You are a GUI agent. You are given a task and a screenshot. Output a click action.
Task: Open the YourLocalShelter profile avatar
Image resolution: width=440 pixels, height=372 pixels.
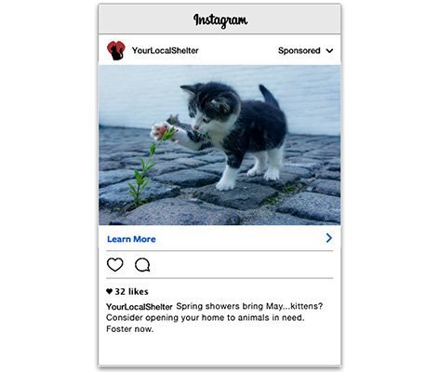[x=116, y=50]
